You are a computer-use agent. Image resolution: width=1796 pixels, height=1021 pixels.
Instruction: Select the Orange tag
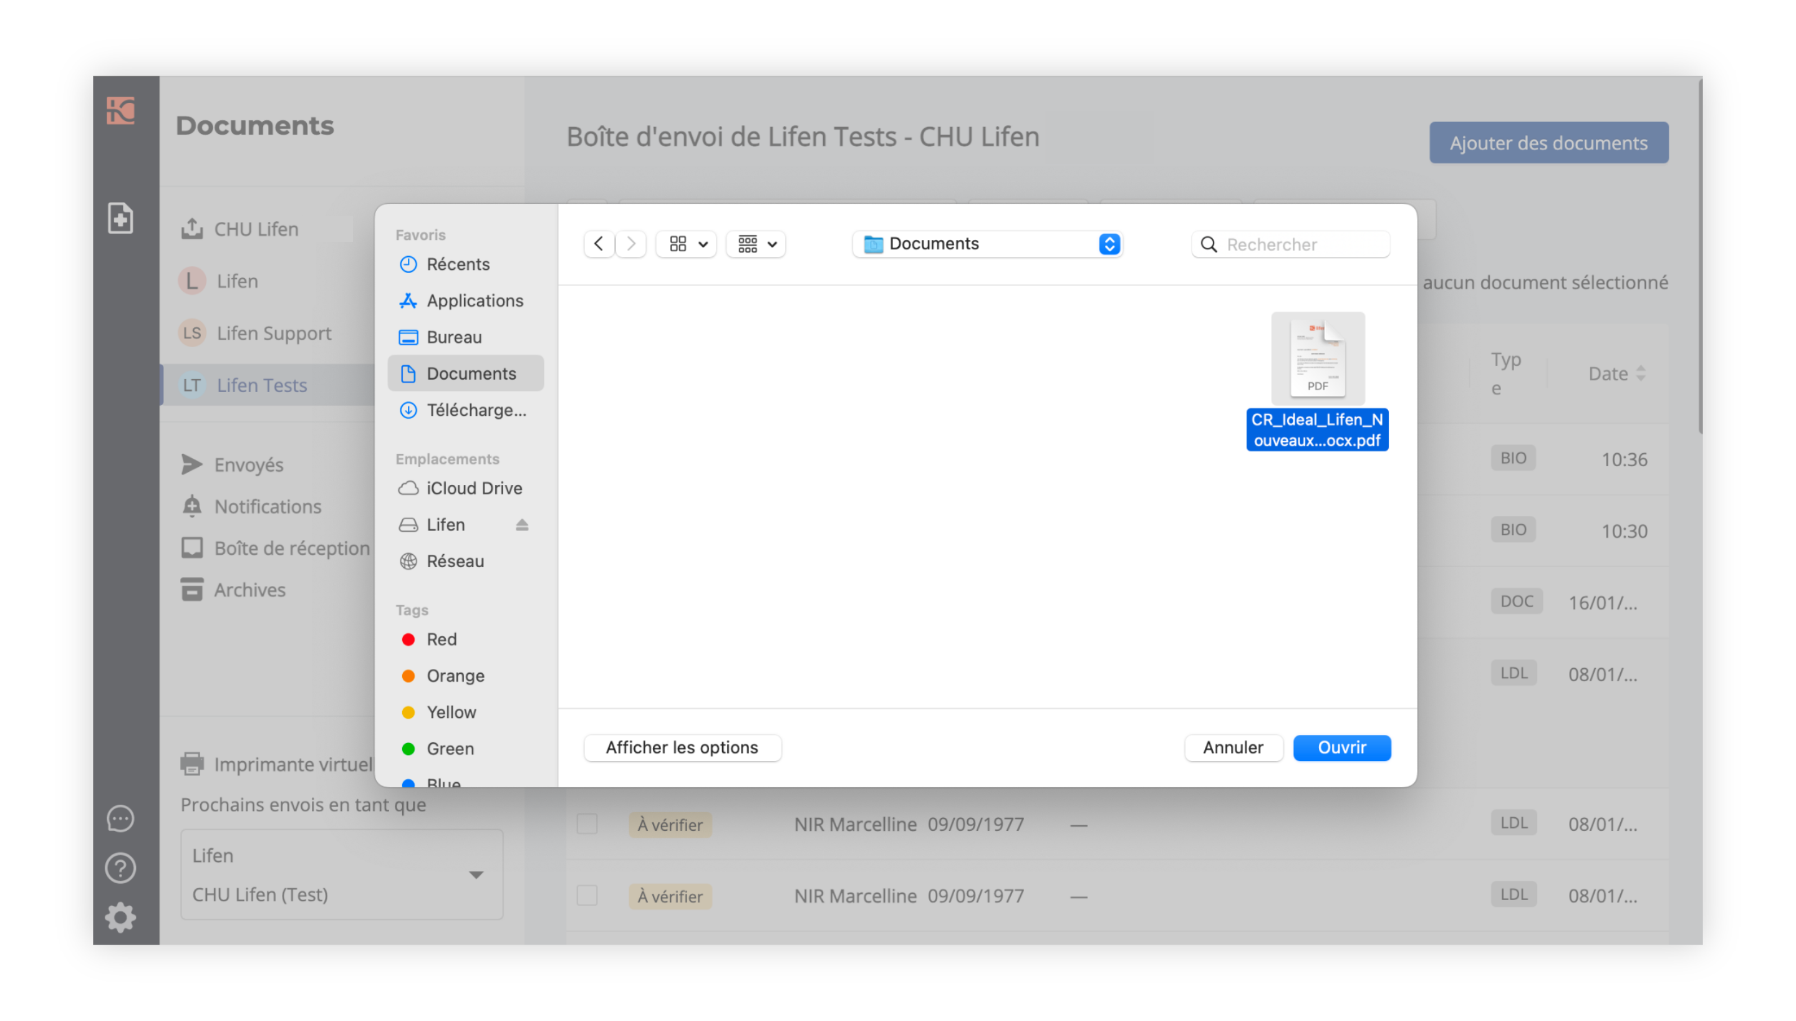tap(466, 675)
